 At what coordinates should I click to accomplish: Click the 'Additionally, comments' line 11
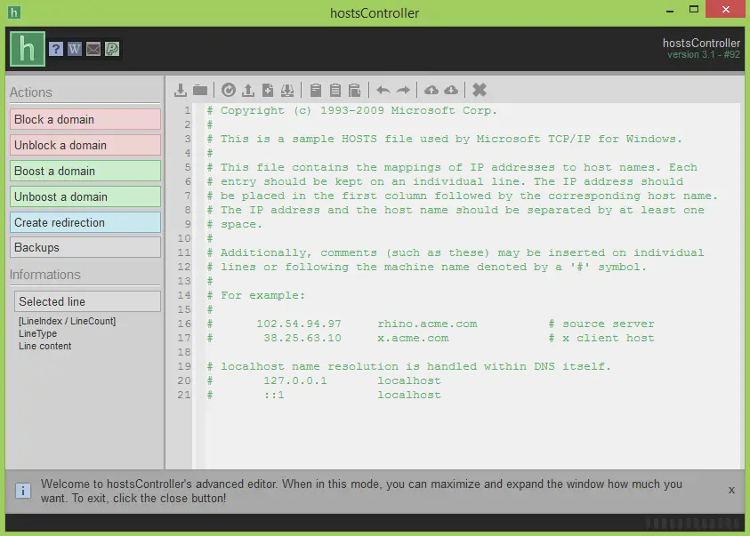(456, 252)
